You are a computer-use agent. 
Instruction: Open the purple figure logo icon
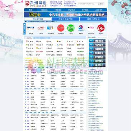[x=81, y=28]
